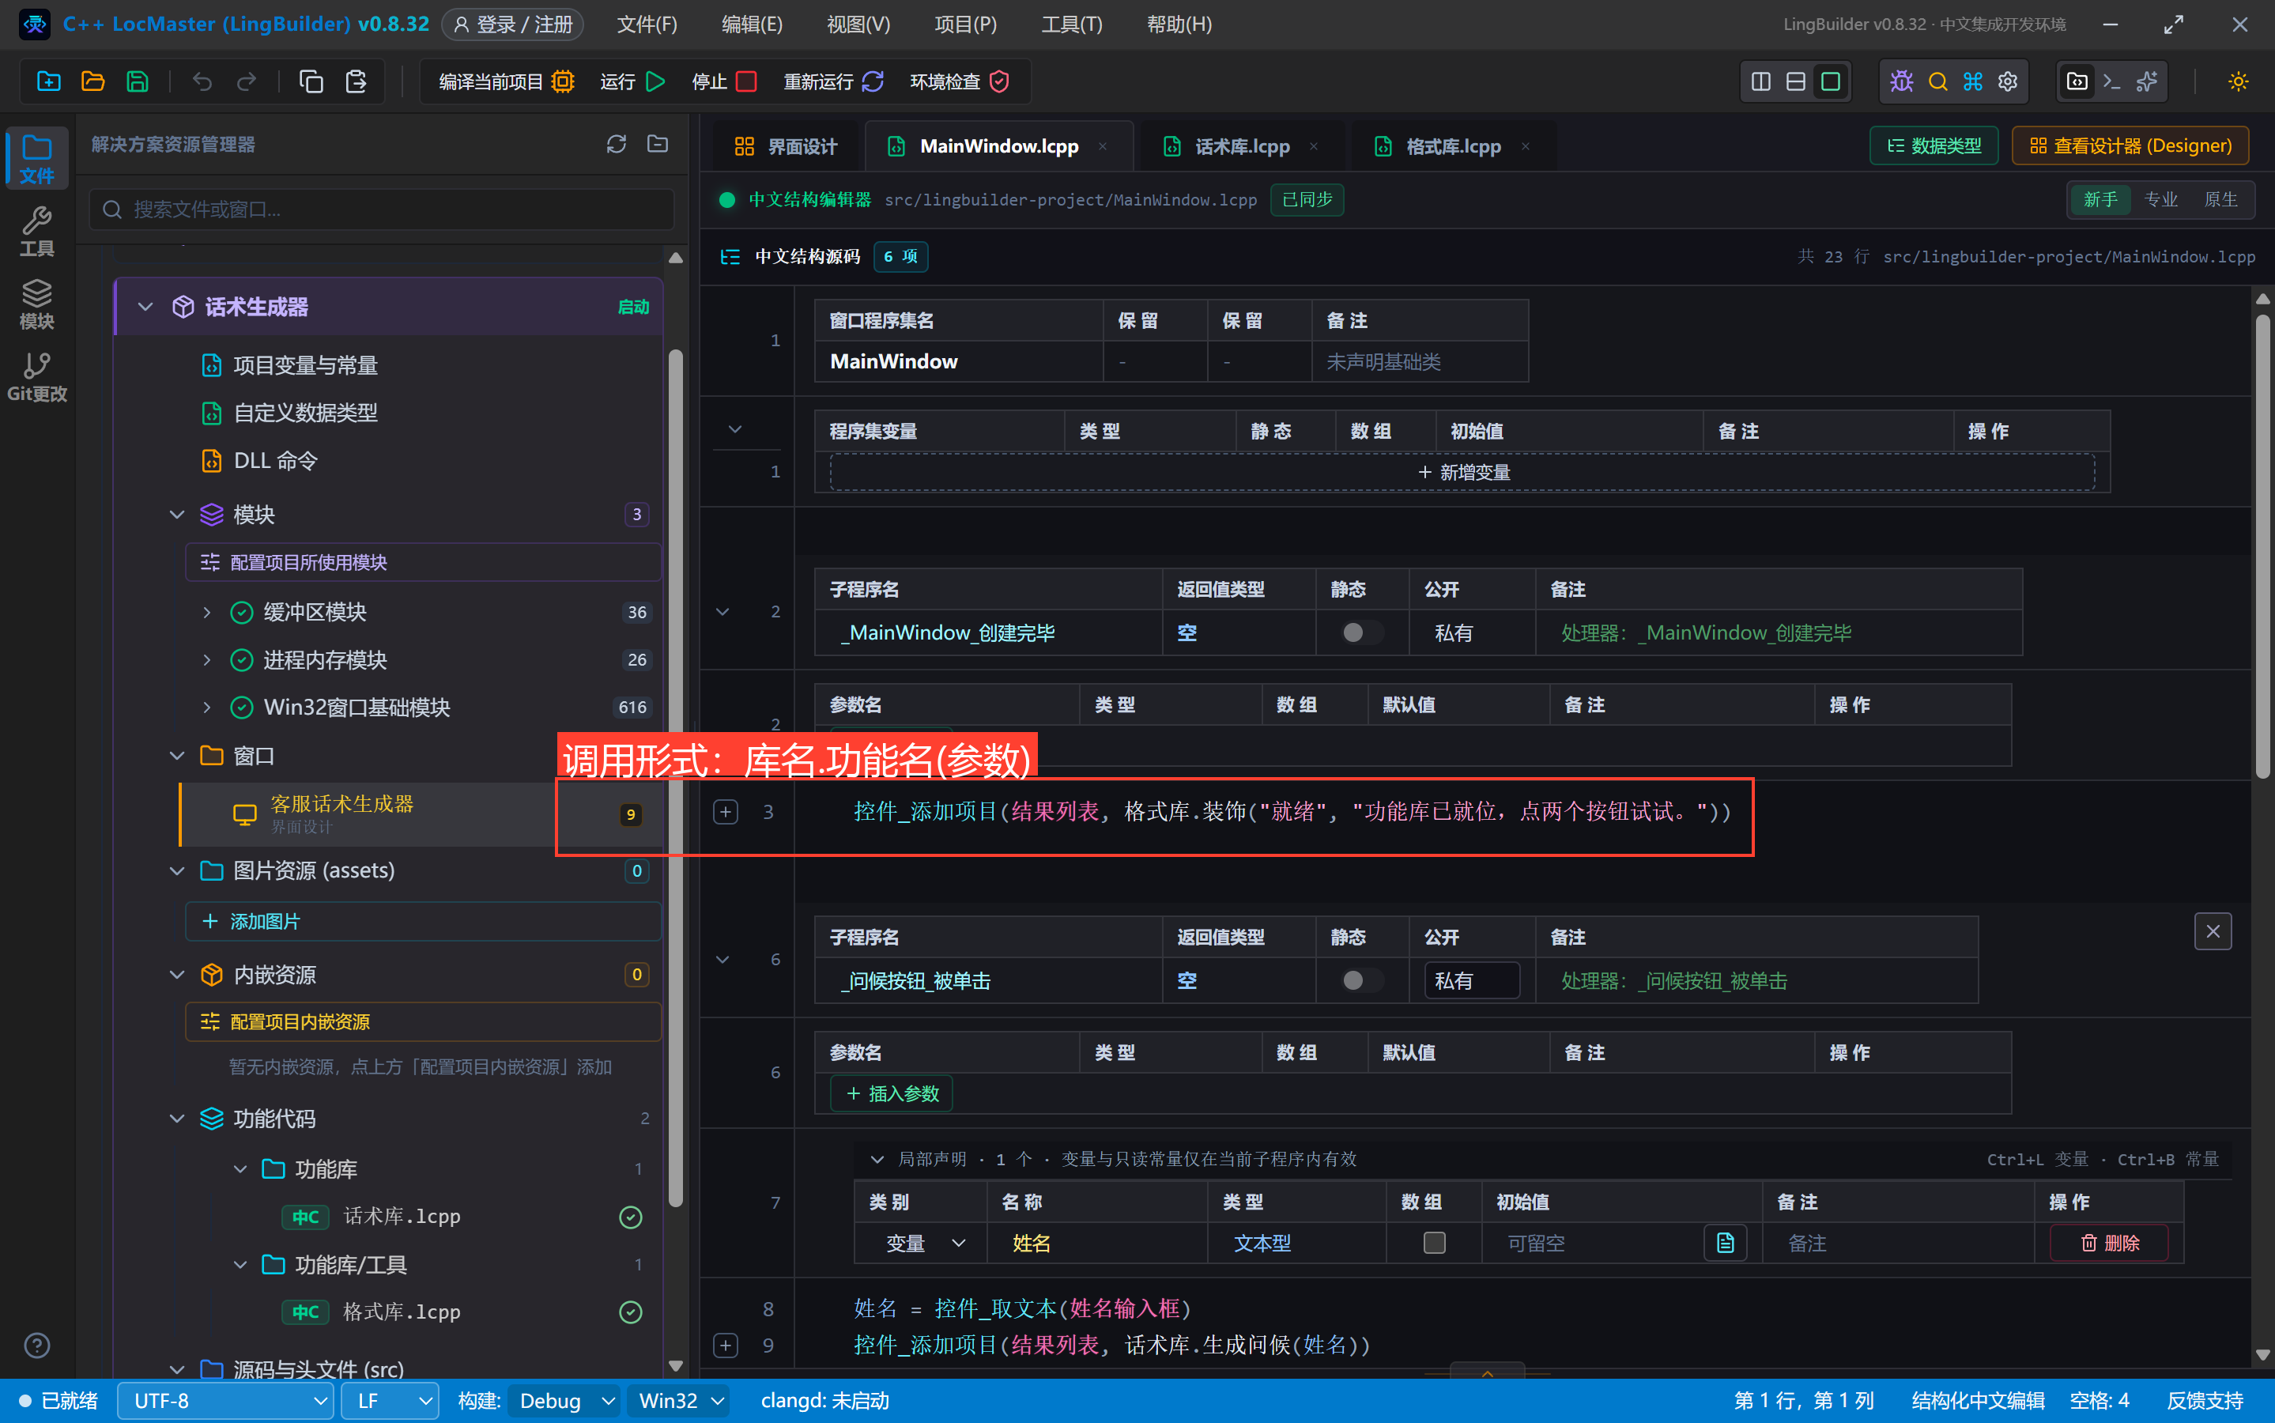Image resolution: width=2275 pixels, height=1423 pixels.
Task: Click the help question mark icon
Action: [x=36, y=1346]
